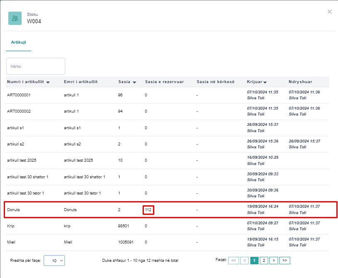The width and height of the screenshot is (338, 278).
Task: Click the Emri i artikullit column header
Action: click(x=81, y=82)
